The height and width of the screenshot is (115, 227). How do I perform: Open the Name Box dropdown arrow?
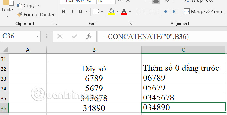tap(37, 36)
